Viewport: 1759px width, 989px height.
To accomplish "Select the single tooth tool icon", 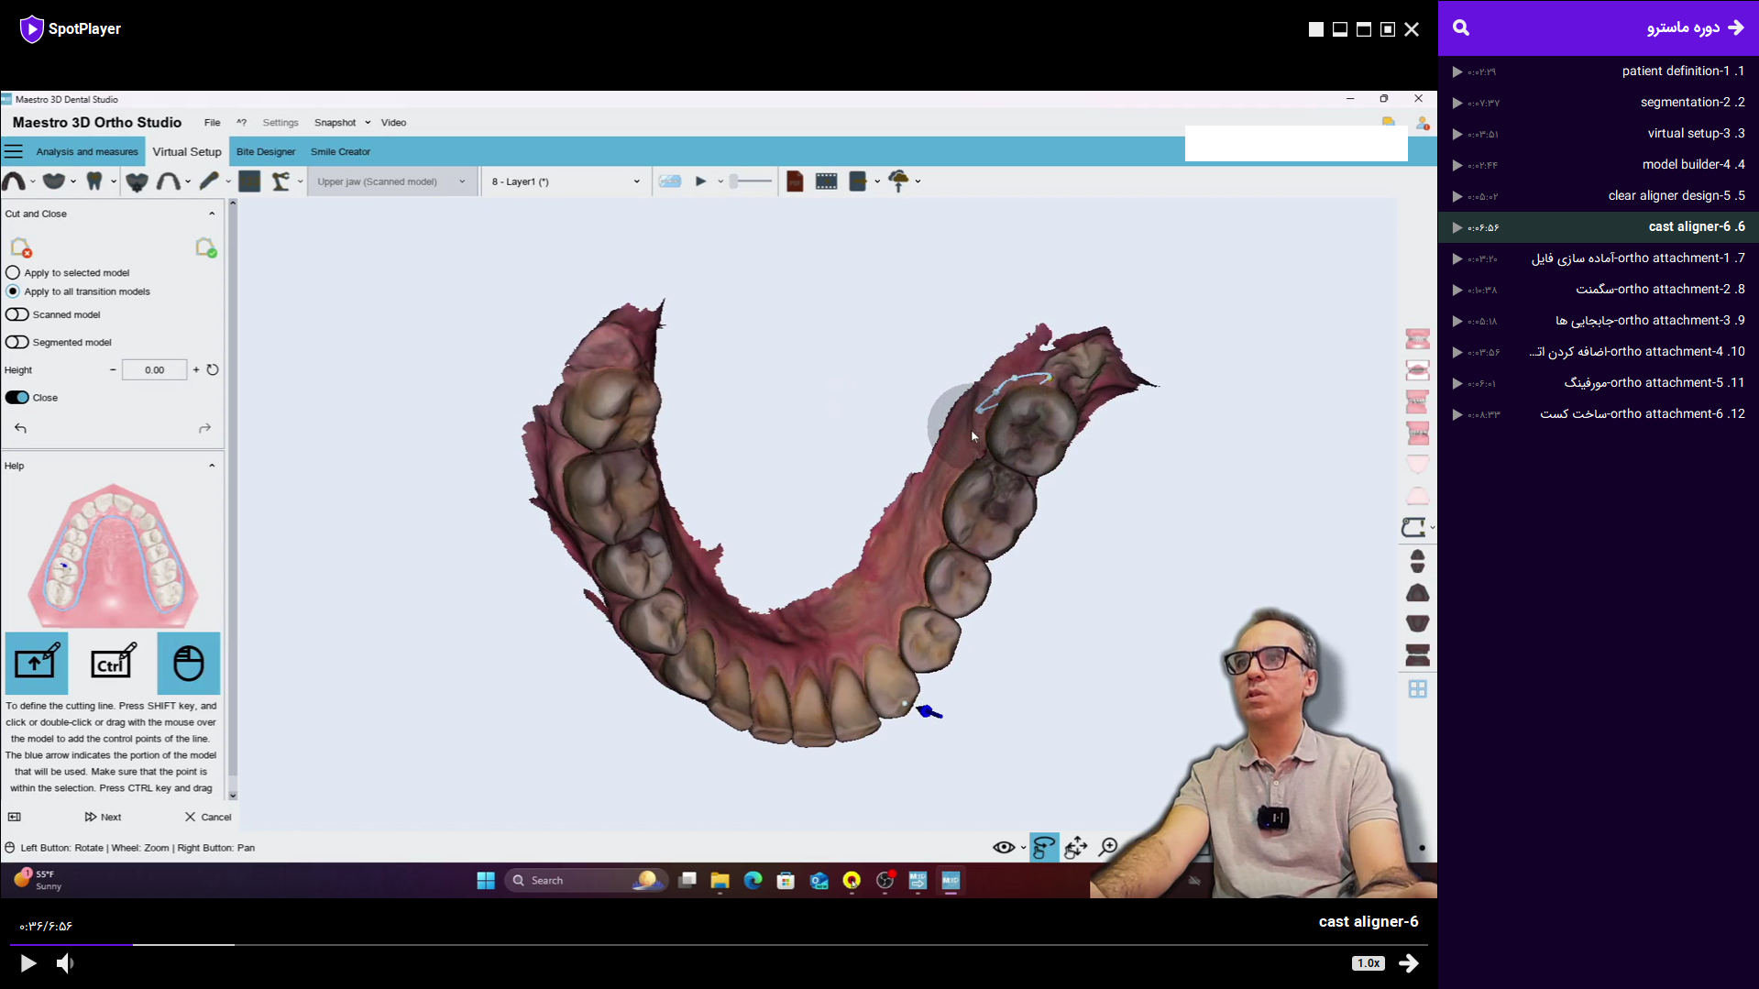I will [94, 181].
